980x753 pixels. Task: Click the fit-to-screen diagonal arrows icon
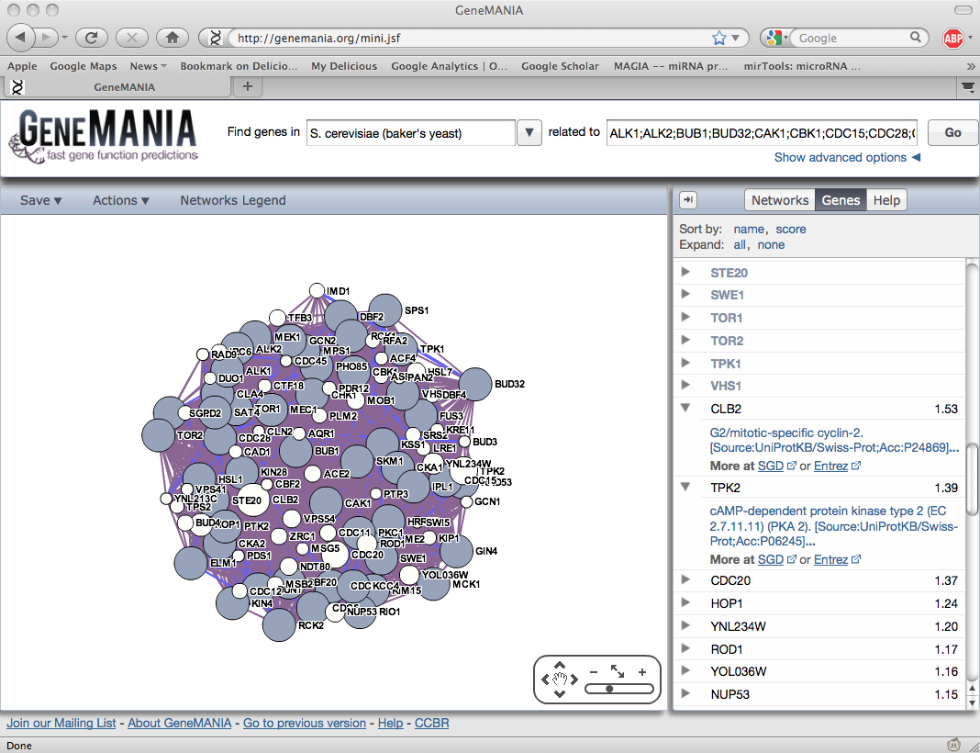617,672
